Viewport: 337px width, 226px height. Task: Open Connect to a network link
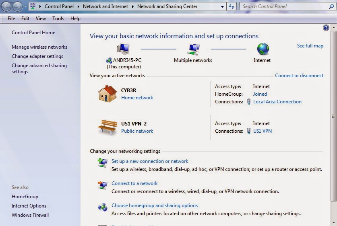pyautogui.click(x=134, y=183)
